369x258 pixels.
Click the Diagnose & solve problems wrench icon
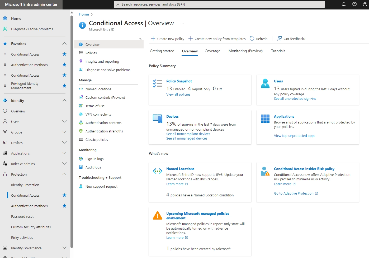[x=5, y=29]
